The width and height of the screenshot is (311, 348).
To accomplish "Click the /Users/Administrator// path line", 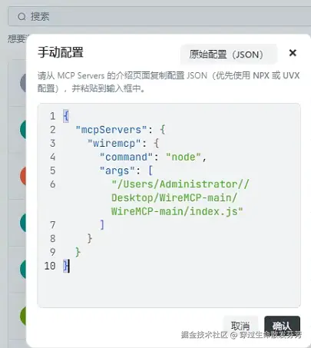I will tap(180, 184).
